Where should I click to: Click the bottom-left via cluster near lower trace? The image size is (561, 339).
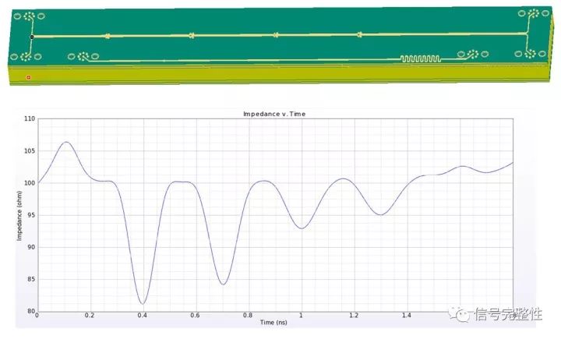click(x=82, y=56)
